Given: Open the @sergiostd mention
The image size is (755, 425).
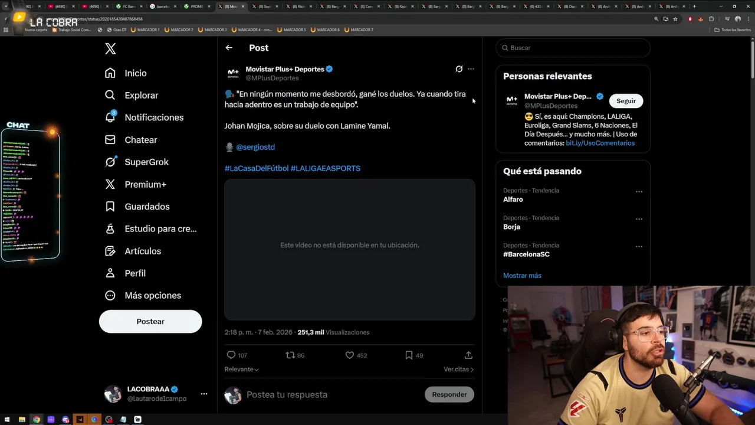Looking at the screenshot, I should [255, 147].
